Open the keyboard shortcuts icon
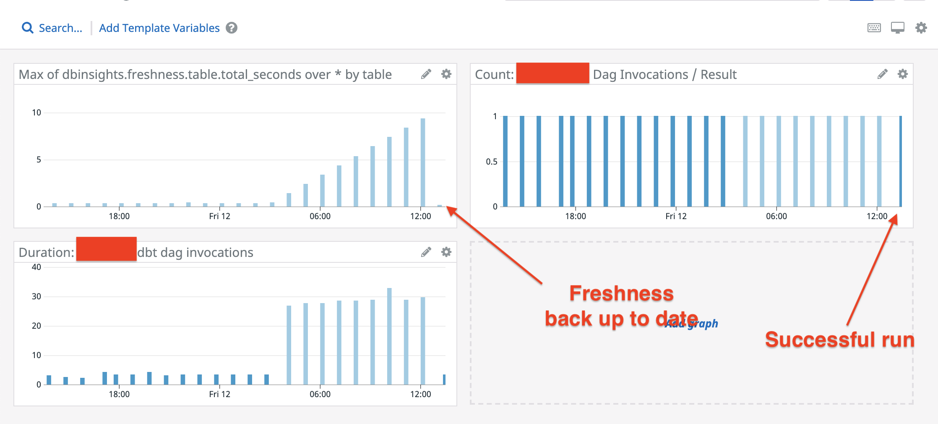The image size is (938, 424). [874, 28]
